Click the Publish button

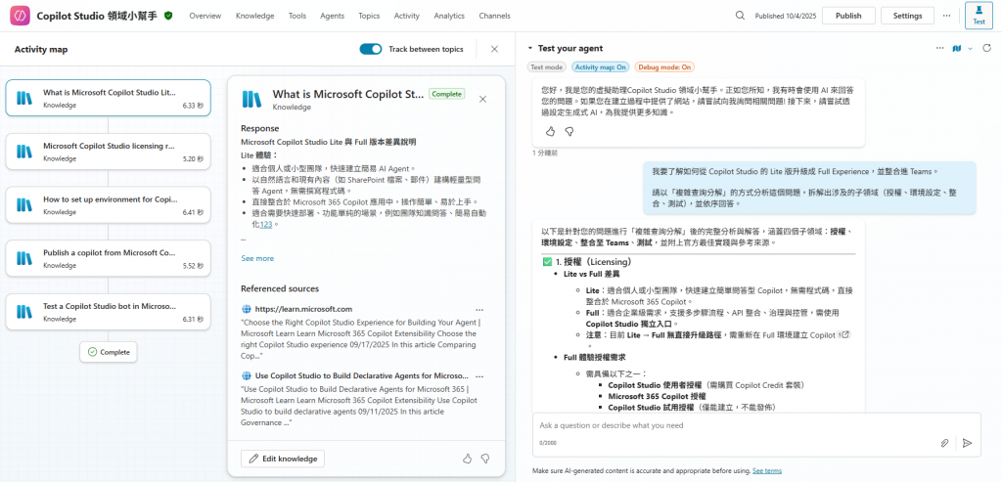pyautogui.click(x=848, y=16)
